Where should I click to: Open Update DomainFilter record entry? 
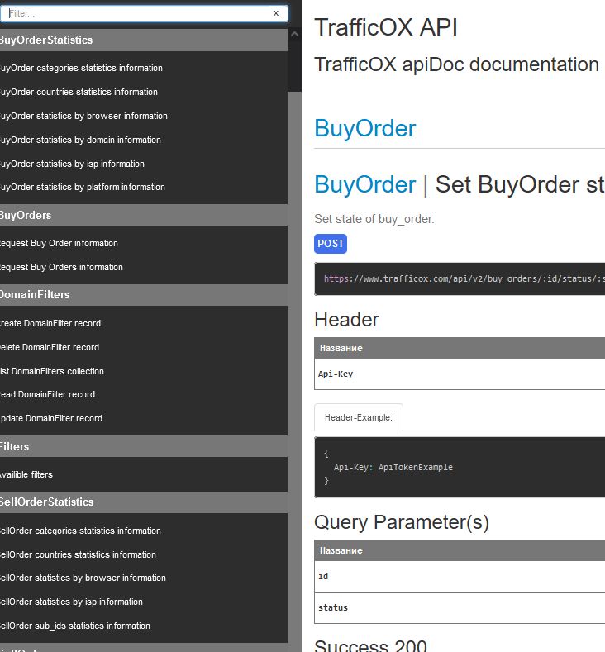click(51, 419)
